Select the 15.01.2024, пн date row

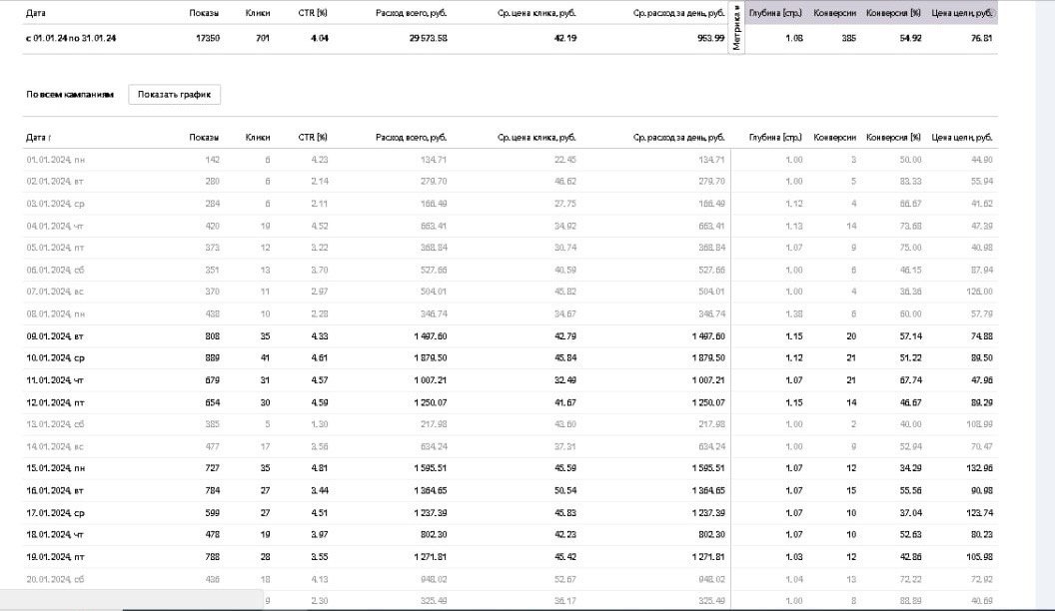(55, 467)
